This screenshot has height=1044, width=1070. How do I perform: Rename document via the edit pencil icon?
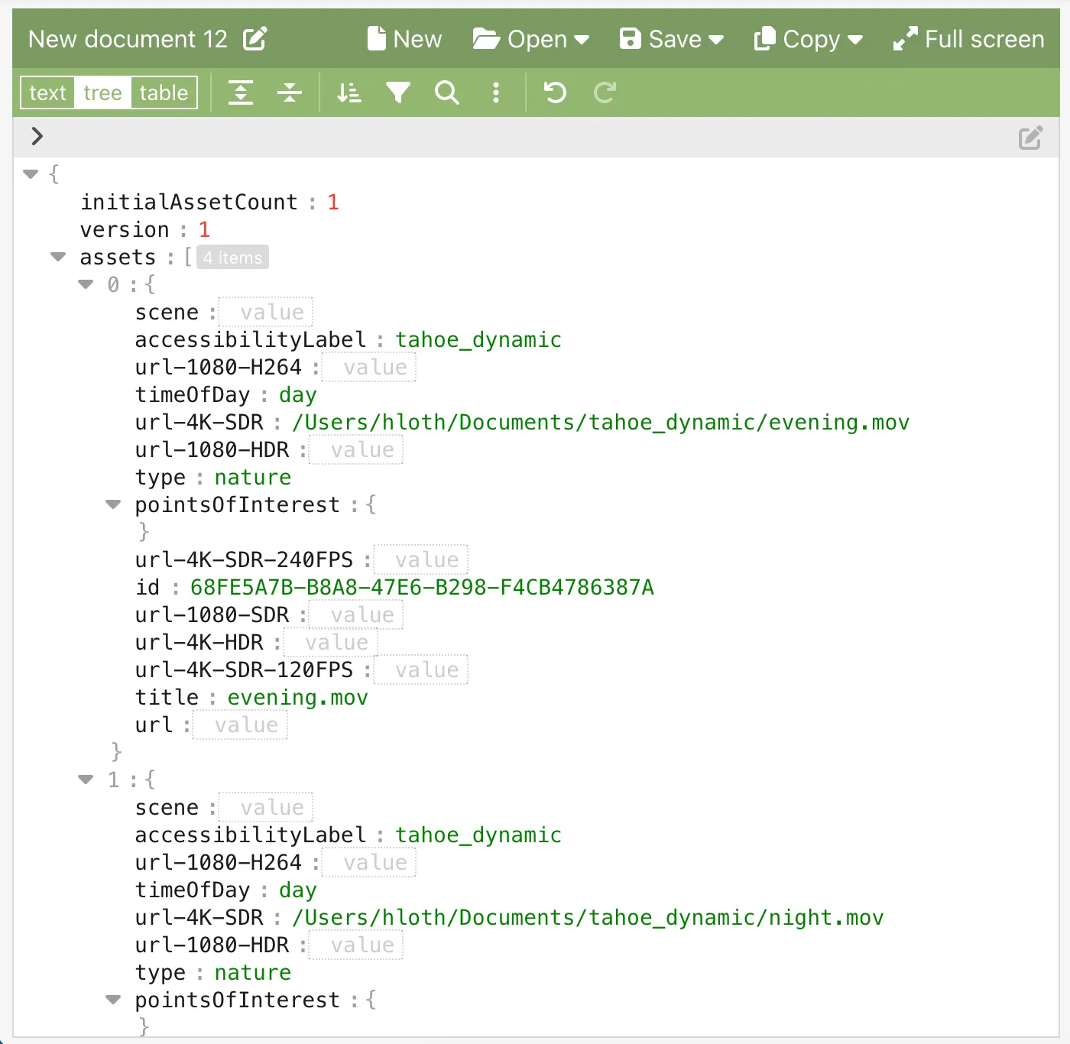(x=255, y=38)
